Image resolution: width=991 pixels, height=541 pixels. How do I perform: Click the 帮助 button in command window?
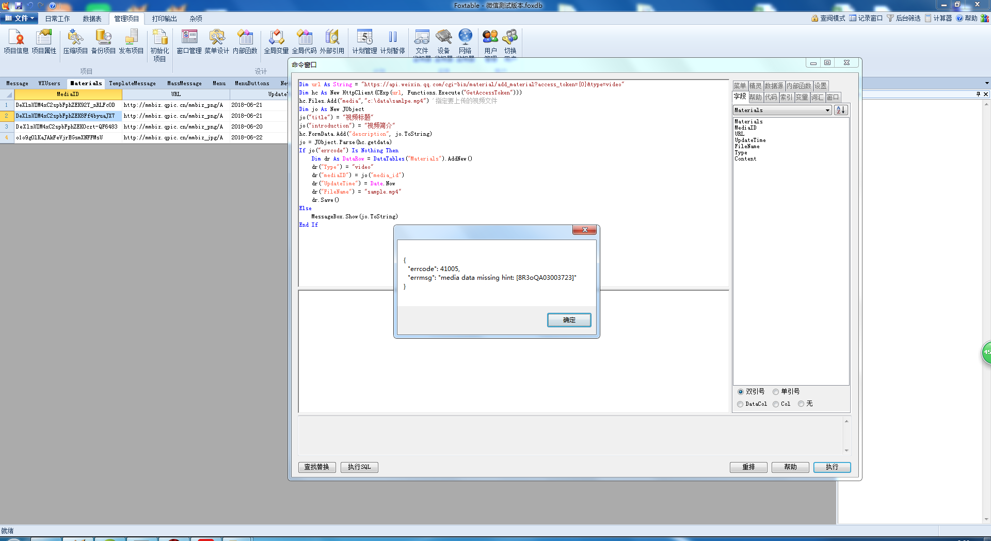(790, 467)
